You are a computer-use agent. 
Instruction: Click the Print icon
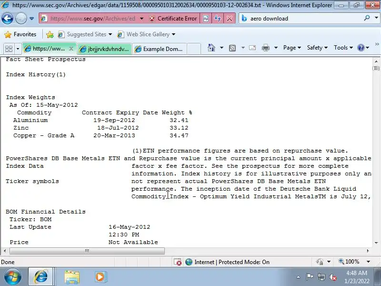pos(266,48)
